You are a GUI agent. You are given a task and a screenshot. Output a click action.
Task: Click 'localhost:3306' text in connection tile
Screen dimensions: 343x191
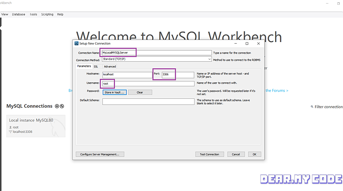pos(23,132)
